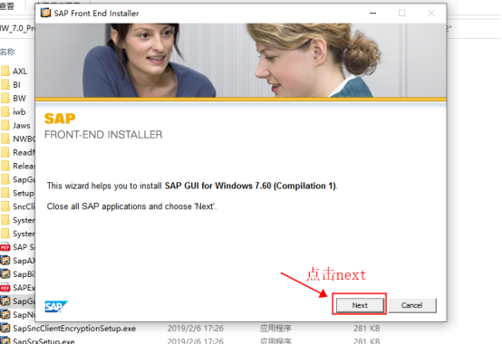
Task: Select the Setup folder icon in Explorer
Action: pos(5,193)
